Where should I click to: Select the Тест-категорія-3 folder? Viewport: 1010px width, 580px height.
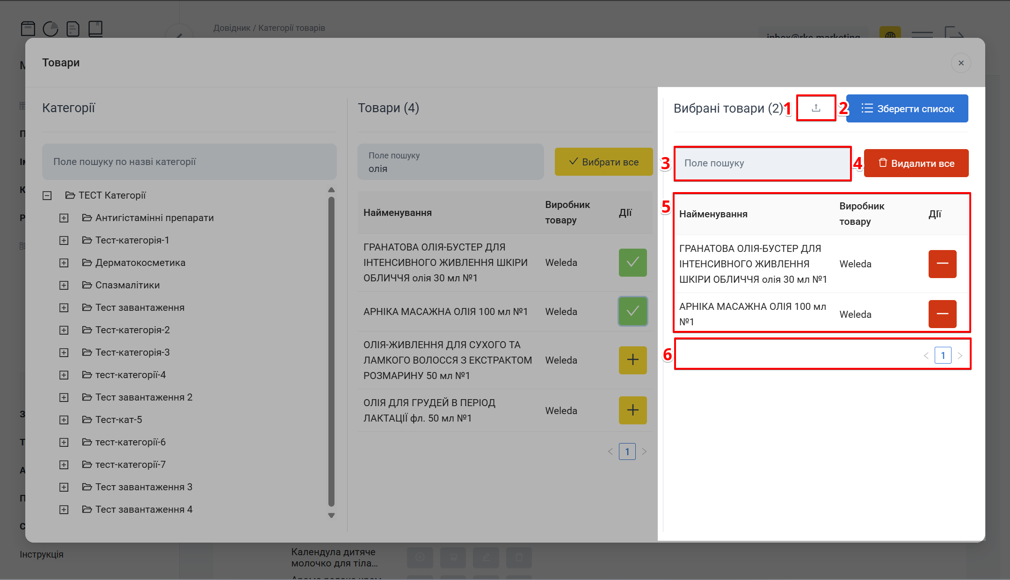point(132,352)
